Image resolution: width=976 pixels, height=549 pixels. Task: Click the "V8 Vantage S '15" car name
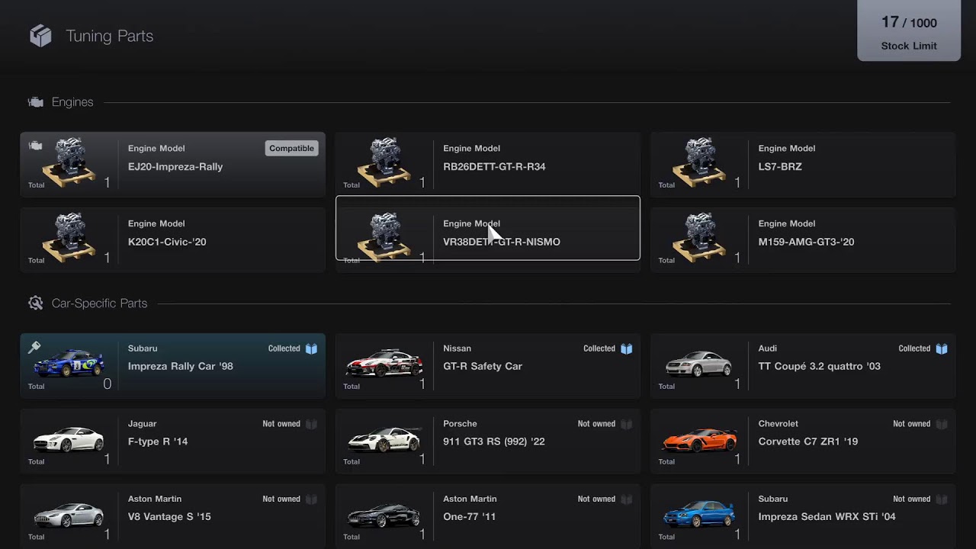tap(169, 518)
